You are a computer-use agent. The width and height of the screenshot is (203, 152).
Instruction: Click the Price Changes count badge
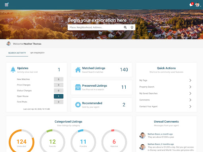point(59,85)
